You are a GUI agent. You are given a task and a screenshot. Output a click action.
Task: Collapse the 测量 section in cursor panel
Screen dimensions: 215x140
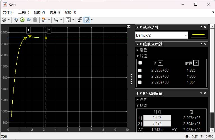click(138, 105)
